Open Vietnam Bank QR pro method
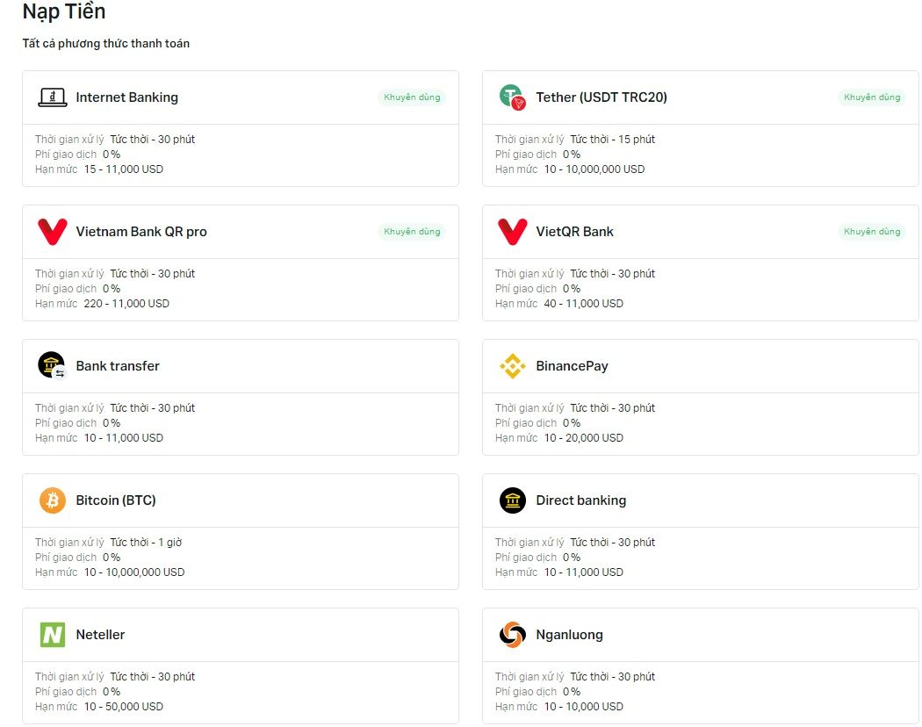 point(241,263)
